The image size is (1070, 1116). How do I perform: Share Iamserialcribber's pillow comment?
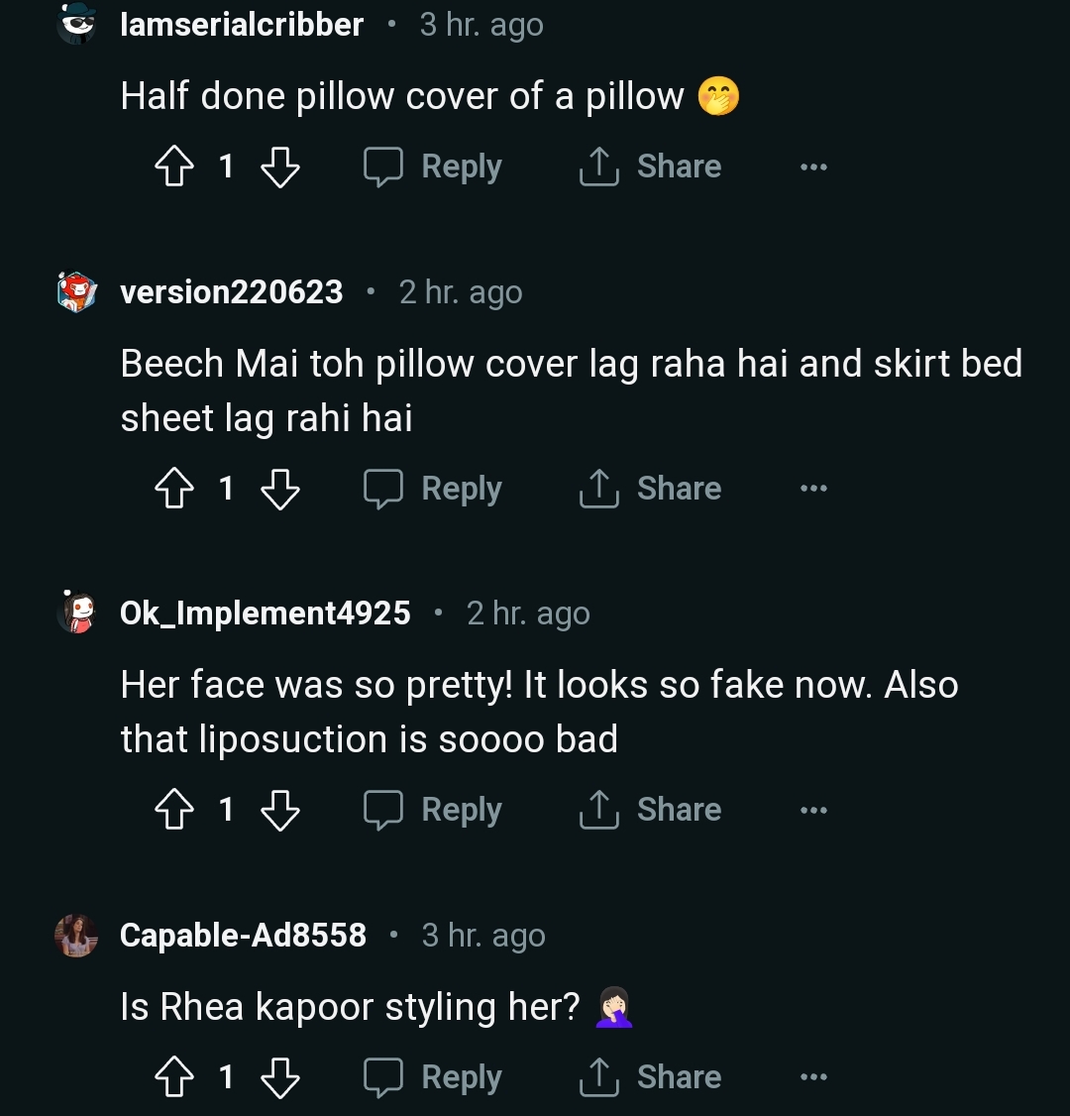click(x=650, y=167)
